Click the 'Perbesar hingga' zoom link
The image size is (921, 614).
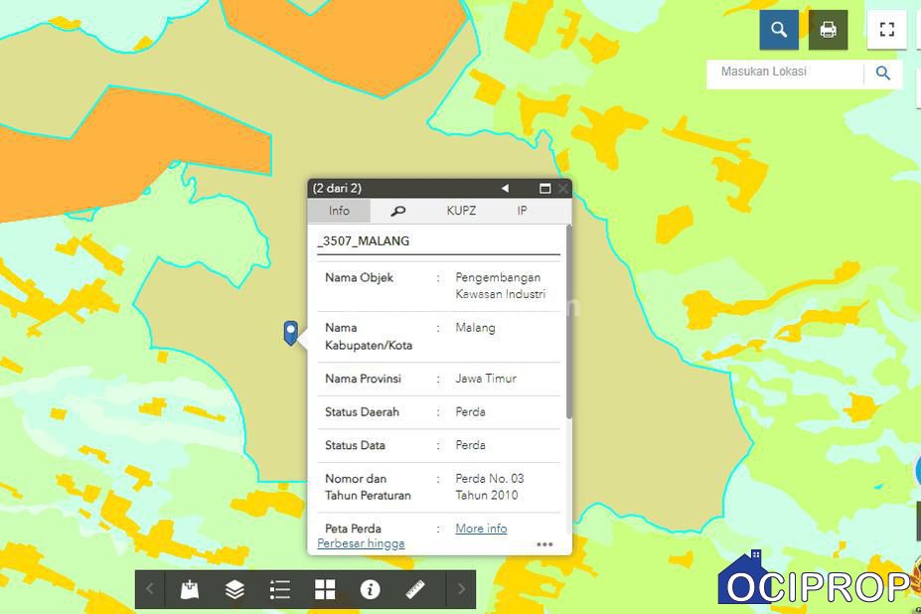click(361, 543)
